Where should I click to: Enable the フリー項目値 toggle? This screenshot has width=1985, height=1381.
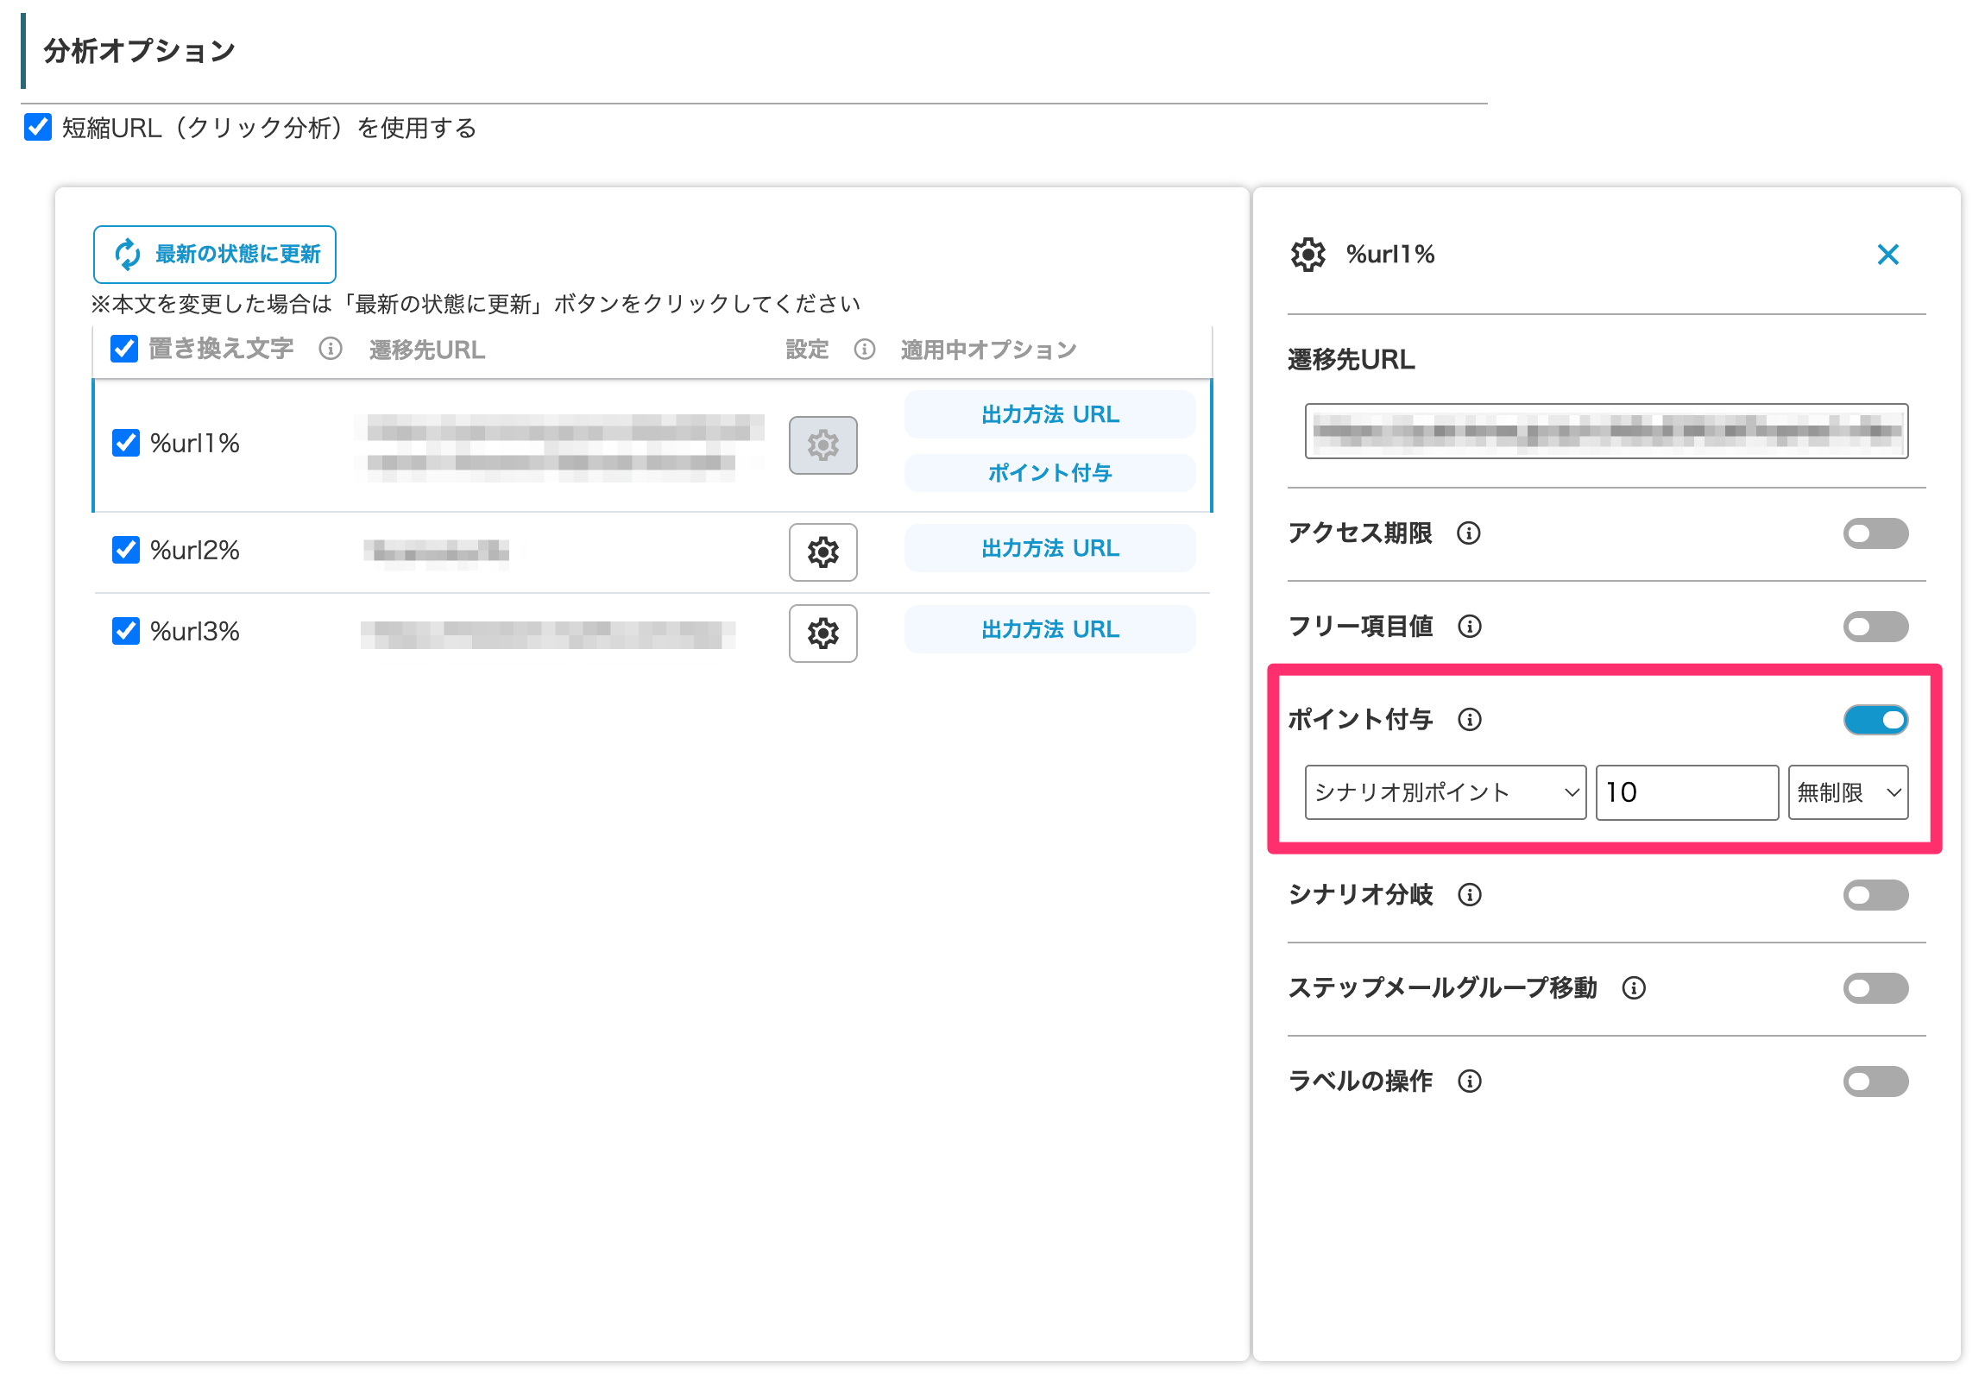(1875, 627)
